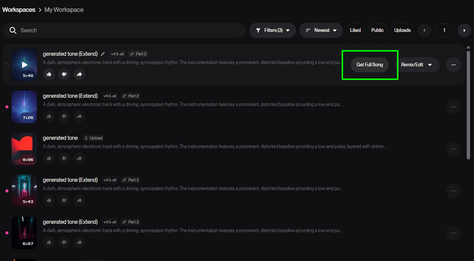The height and width of the screenshot is (261, 474).
Task: Click the pencil edit title icon
Action: (103, 54)
